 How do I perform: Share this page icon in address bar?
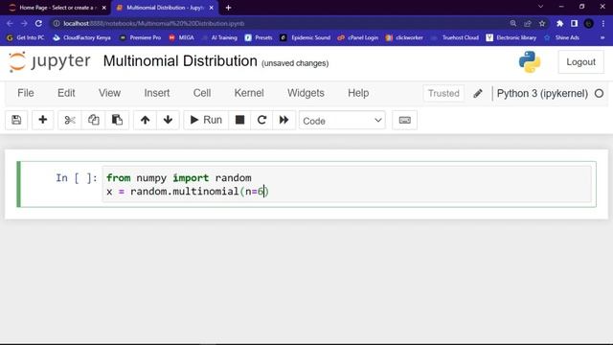click(528, 23)
